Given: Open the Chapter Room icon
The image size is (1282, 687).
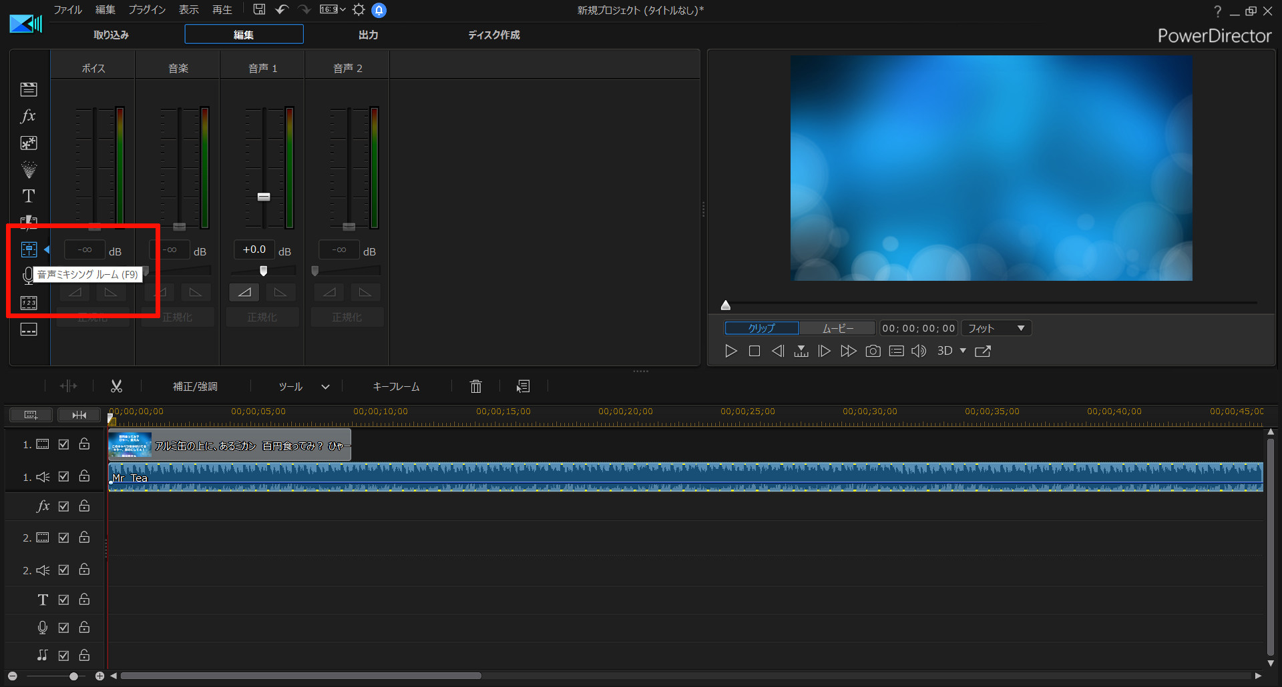Looking at the screenshot, I should (29, 303).
